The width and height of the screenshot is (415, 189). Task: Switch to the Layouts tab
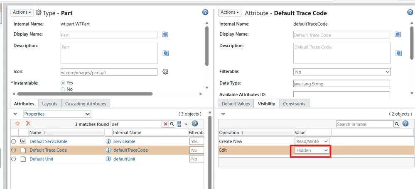50,104
